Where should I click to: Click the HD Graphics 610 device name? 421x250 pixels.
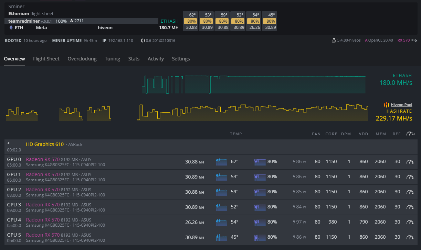pos(45,144)
